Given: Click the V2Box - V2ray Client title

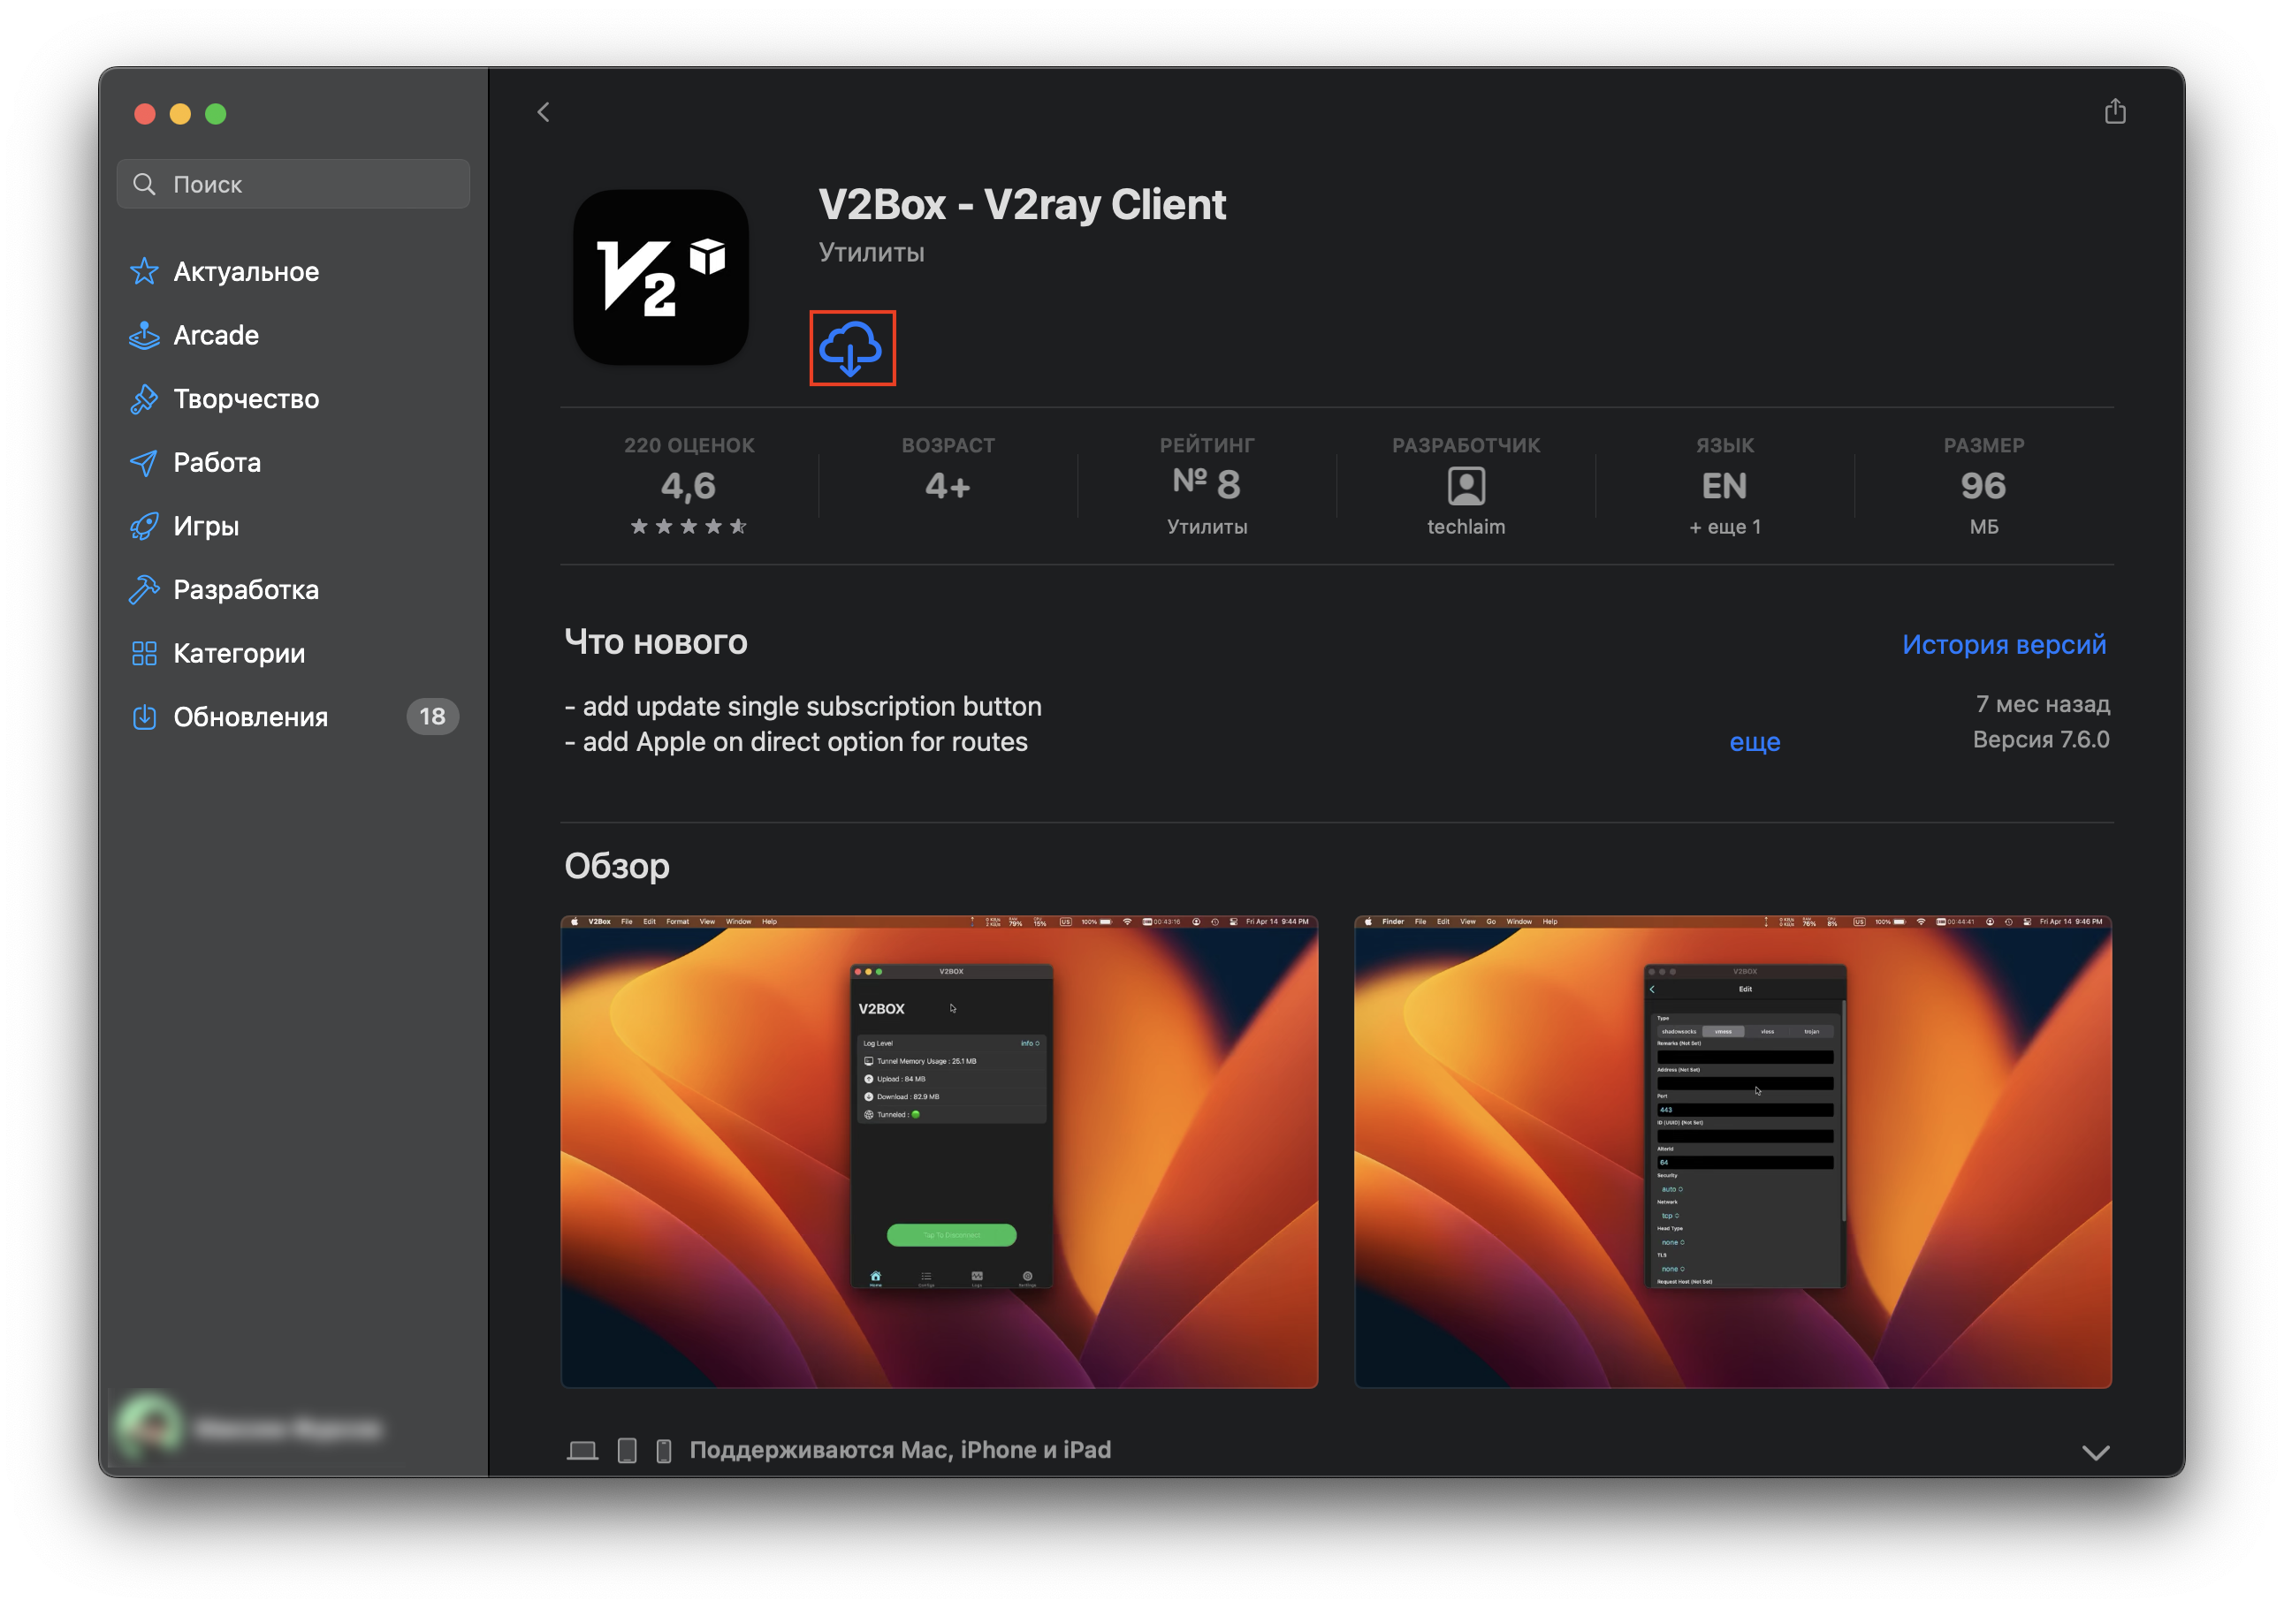Looking at the screenshot, I should click(x=1023, y=205).
